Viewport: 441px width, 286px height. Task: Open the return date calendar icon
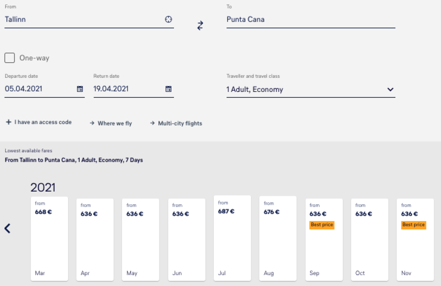tap(168, 89)
